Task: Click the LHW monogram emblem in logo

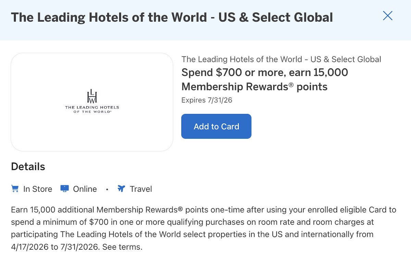Action: (x=92, y=96)
